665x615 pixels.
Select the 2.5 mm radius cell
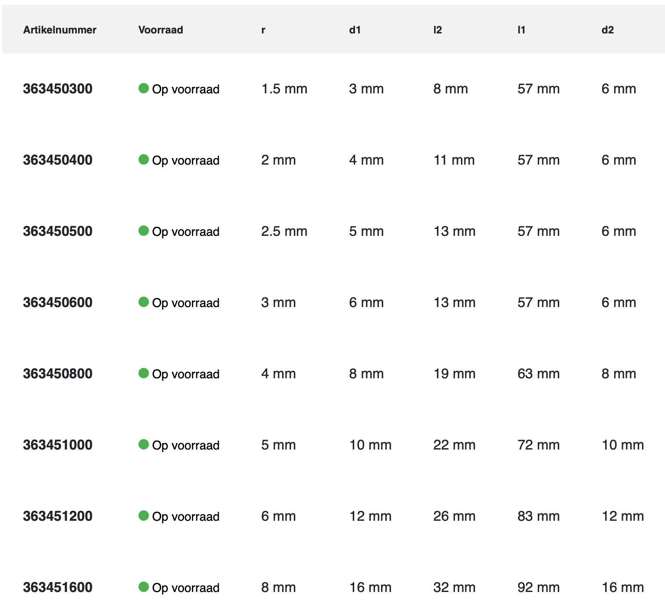[x=284, y=231]
